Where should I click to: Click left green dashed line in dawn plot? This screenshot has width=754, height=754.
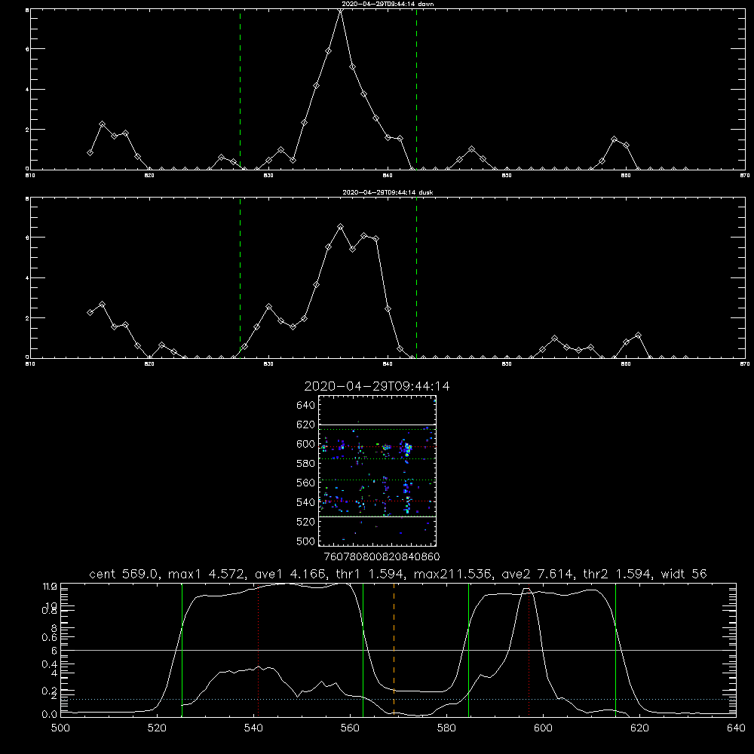click(x=240, y=89)
